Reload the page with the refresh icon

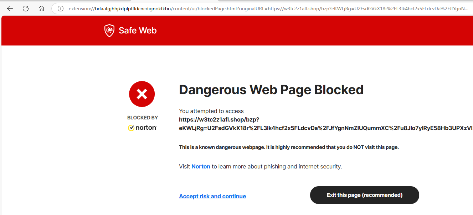pyautogui.click(x=26, y=9)
